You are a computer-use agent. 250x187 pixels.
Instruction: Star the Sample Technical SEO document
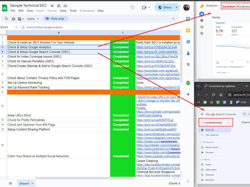click(x=52, y=6)
